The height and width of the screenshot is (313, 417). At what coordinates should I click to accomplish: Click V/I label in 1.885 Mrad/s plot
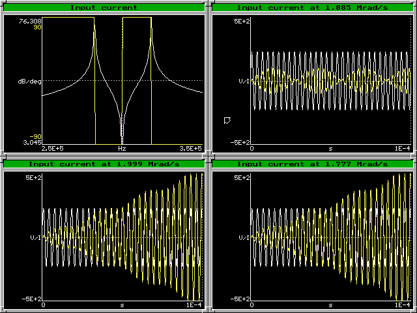(x=244, y=81)
